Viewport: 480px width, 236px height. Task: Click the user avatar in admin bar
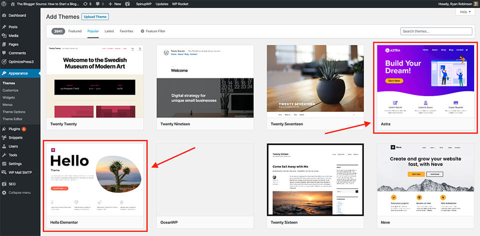click(x=476, y=4)
